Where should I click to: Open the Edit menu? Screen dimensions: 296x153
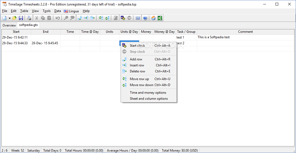pos(14,11)
